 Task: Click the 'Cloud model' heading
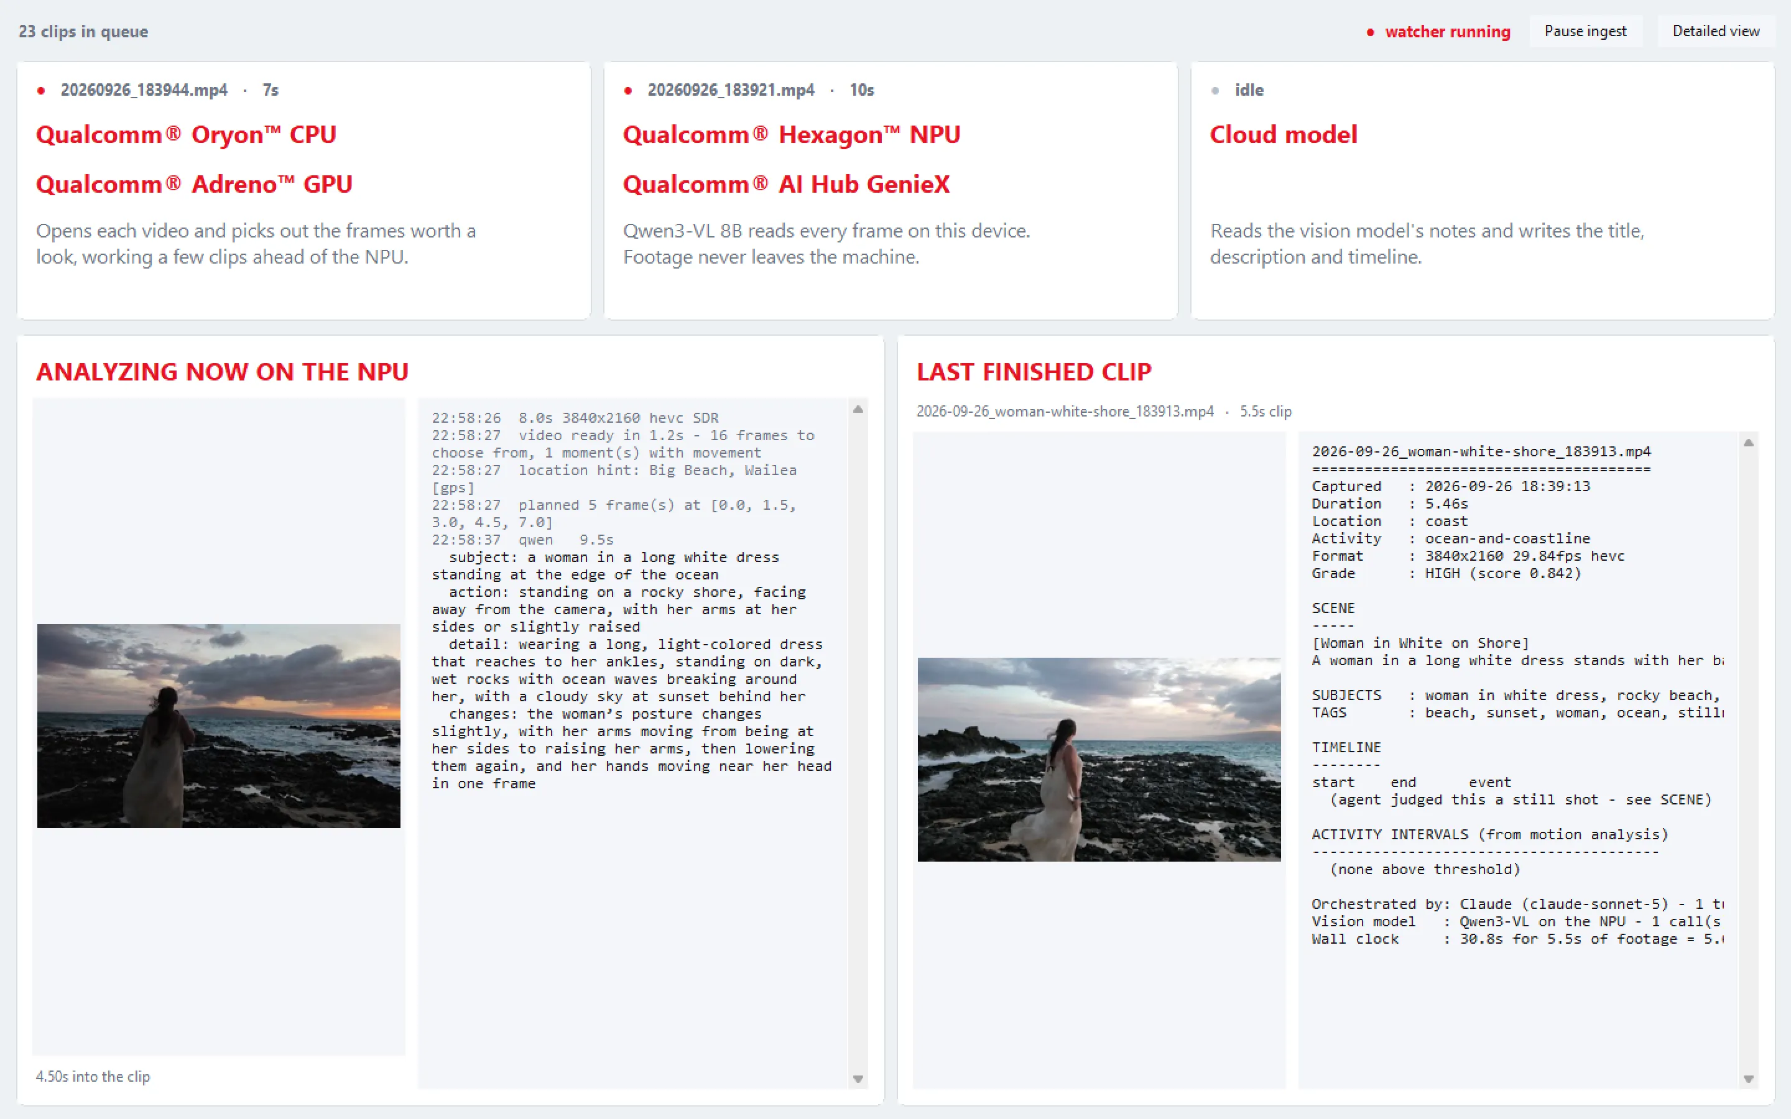click(x=1284, y=135)
